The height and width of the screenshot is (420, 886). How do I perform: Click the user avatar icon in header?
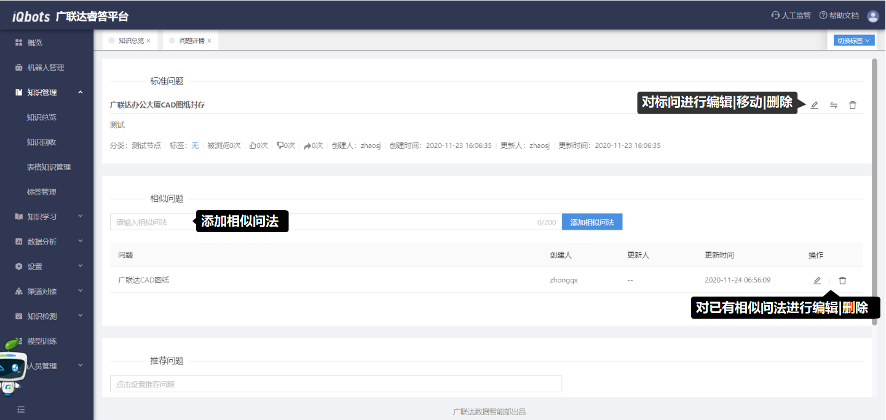[872, 16]
